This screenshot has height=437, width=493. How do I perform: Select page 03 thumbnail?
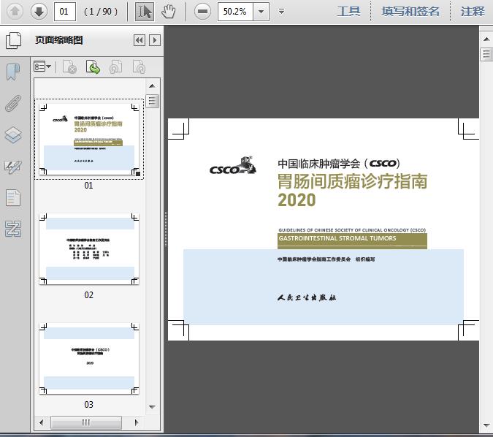pos(89,358)
